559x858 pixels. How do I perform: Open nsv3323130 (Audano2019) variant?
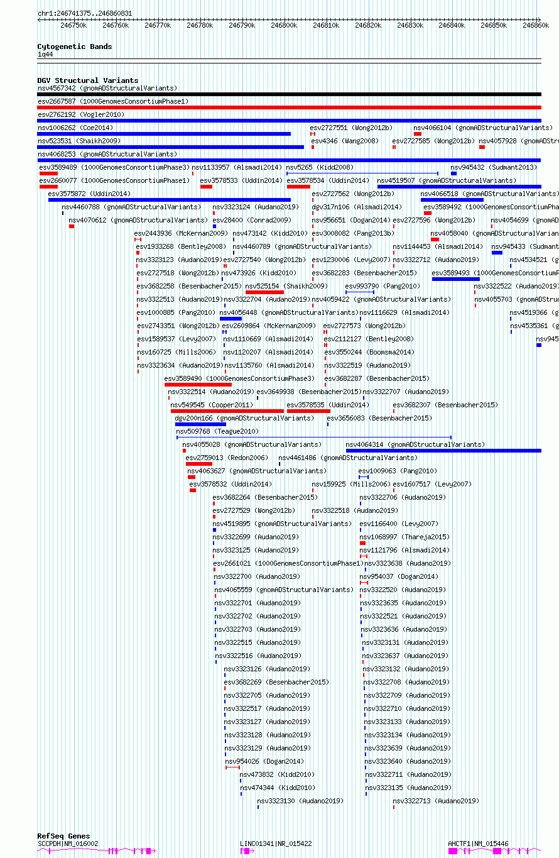point(300,801)
